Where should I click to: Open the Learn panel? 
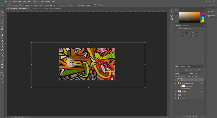coord(211,11)
